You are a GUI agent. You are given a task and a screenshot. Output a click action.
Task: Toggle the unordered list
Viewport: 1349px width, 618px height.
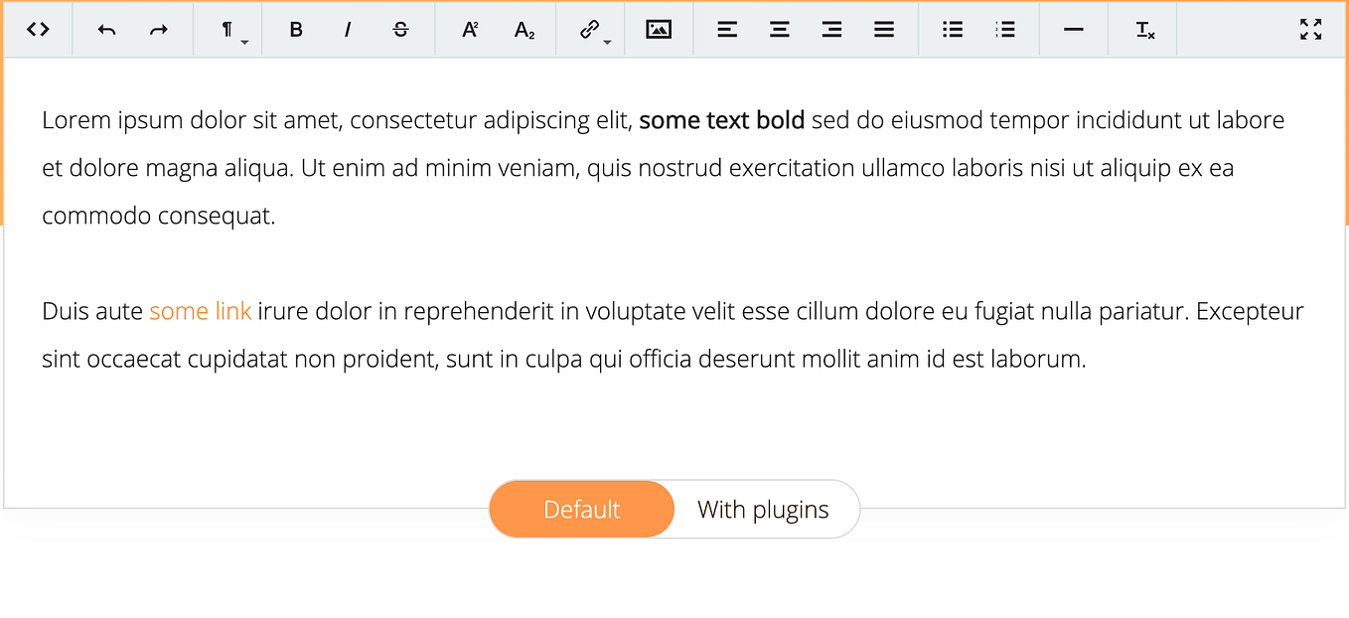(x=952, y=29)
